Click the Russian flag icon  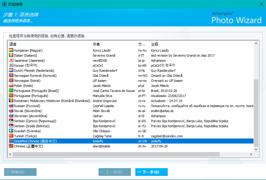point(11,106)
